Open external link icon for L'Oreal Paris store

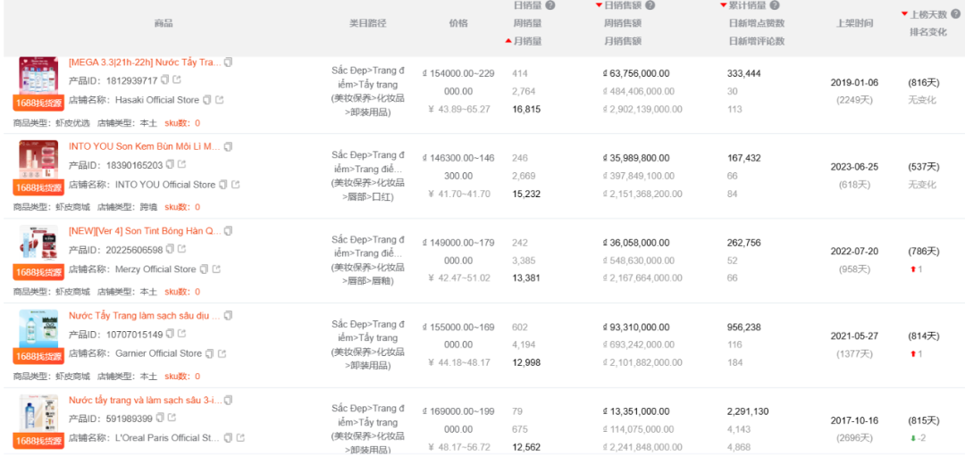240,437
